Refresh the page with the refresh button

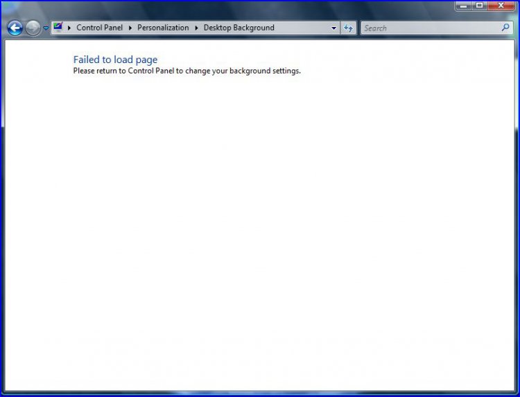[x=348, y=28]
